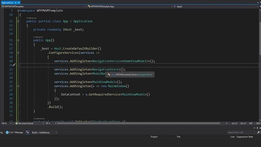Toggle the Error List build filter icon

pos(27,132)
